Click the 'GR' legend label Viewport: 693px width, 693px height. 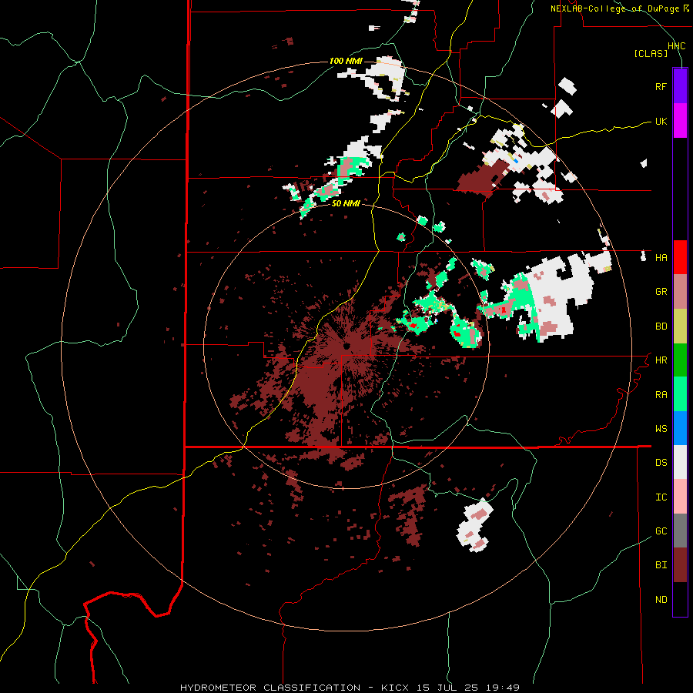pyautogui.click(x=661, y=292)
